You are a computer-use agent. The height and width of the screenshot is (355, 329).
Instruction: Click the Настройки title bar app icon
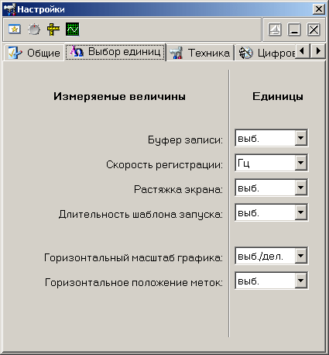(x=9, y=9)
